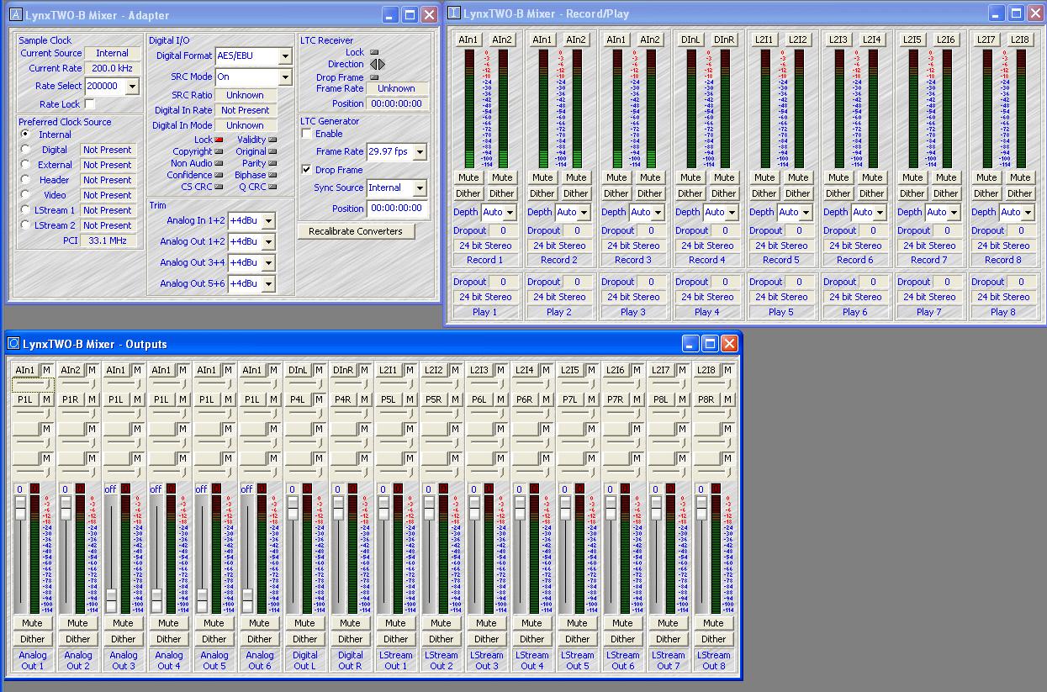Pick Video as preferred clock source
Image resolution: width=1047 pixels, height=692 pixels.
click(25, 195)
